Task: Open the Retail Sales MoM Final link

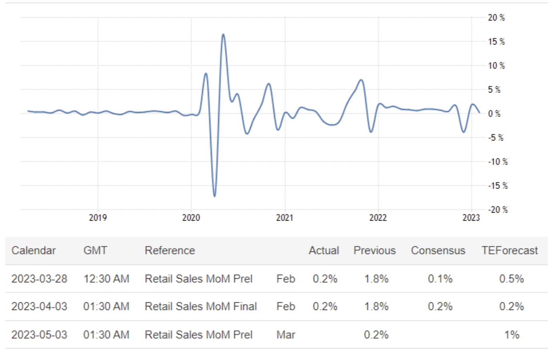Action: 201,307
